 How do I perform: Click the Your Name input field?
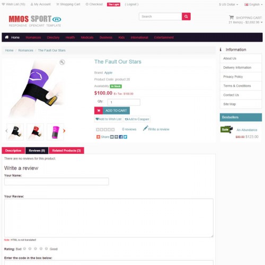[57, 181]
